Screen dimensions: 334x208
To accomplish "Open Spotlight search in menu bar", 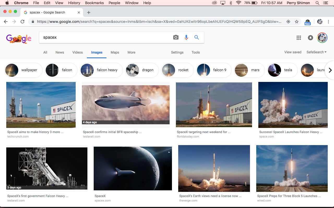I will click(317, 3).
